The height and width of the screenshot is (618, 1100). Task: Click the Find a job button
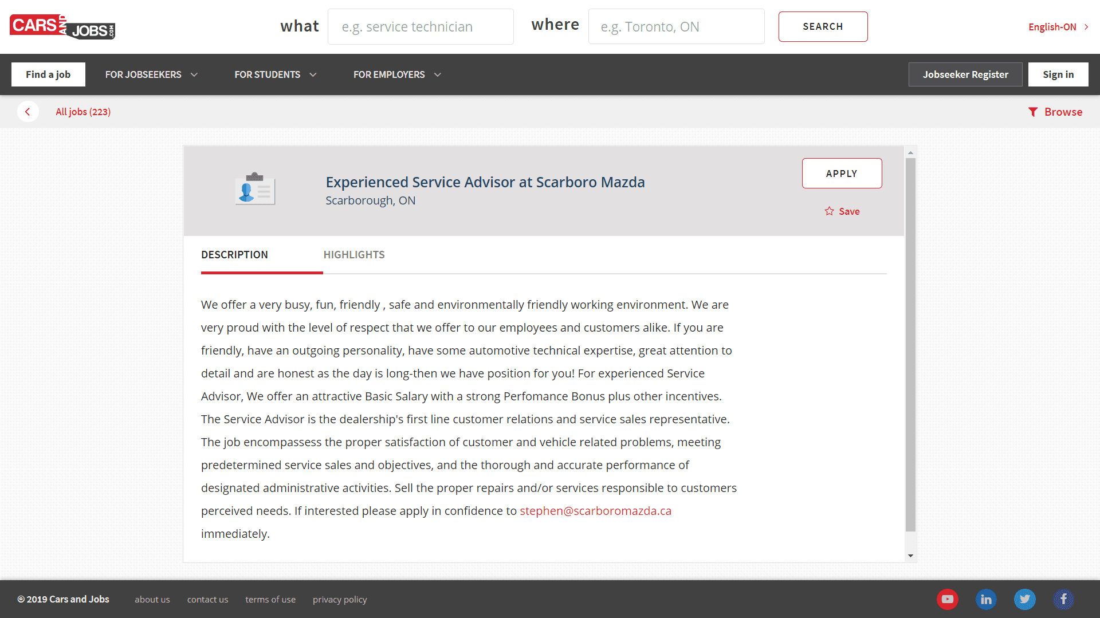tap(48, 74)
